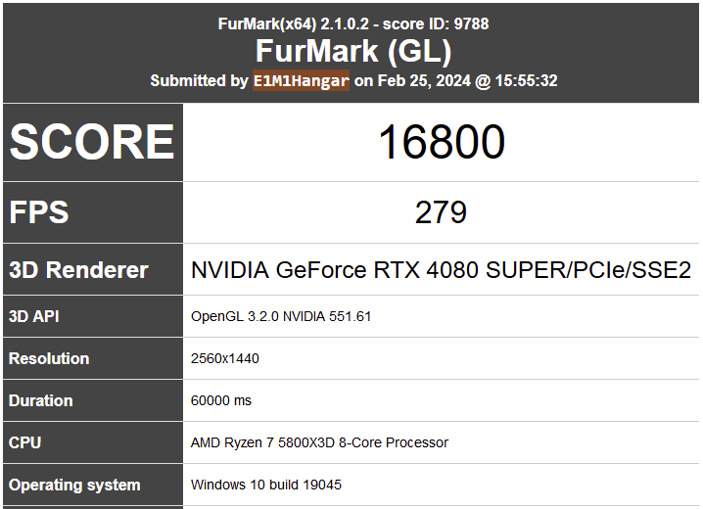This screenshot has height=509, width=703.
Task: Click the FPS value 279
Action: click(x=441, y=212)
